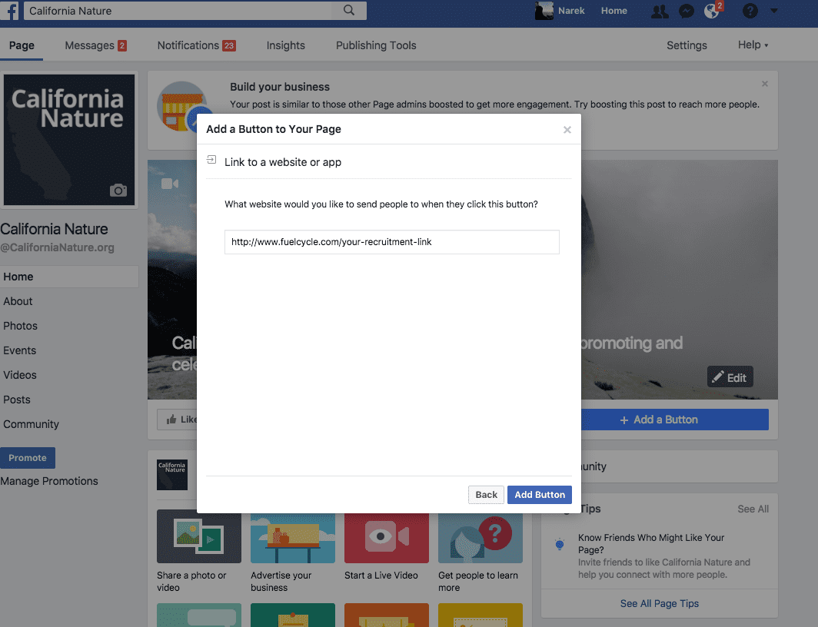Screen dimensions: 818x627
Task: Click the small California Nature post thumbnail
Action: [172, 474]
